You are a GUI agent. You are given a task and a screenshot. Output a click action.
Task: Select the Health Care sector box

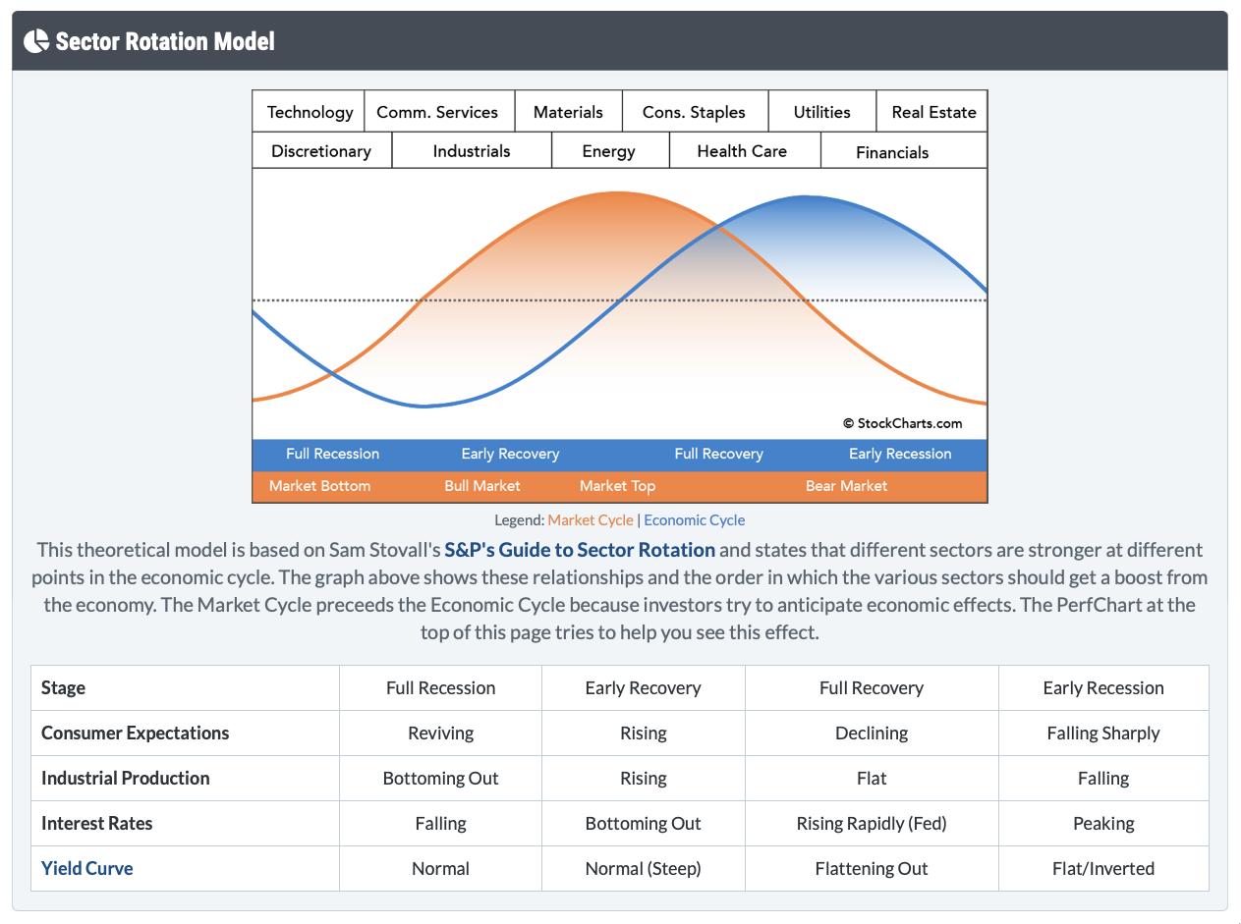click(x=742, y=151)
